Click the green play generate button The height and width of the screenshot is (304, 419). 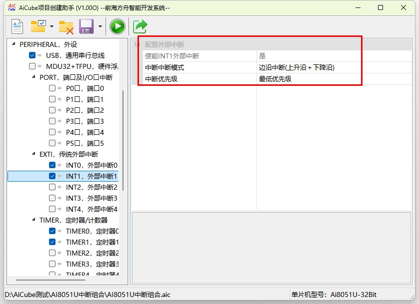(x=117, y=26)
